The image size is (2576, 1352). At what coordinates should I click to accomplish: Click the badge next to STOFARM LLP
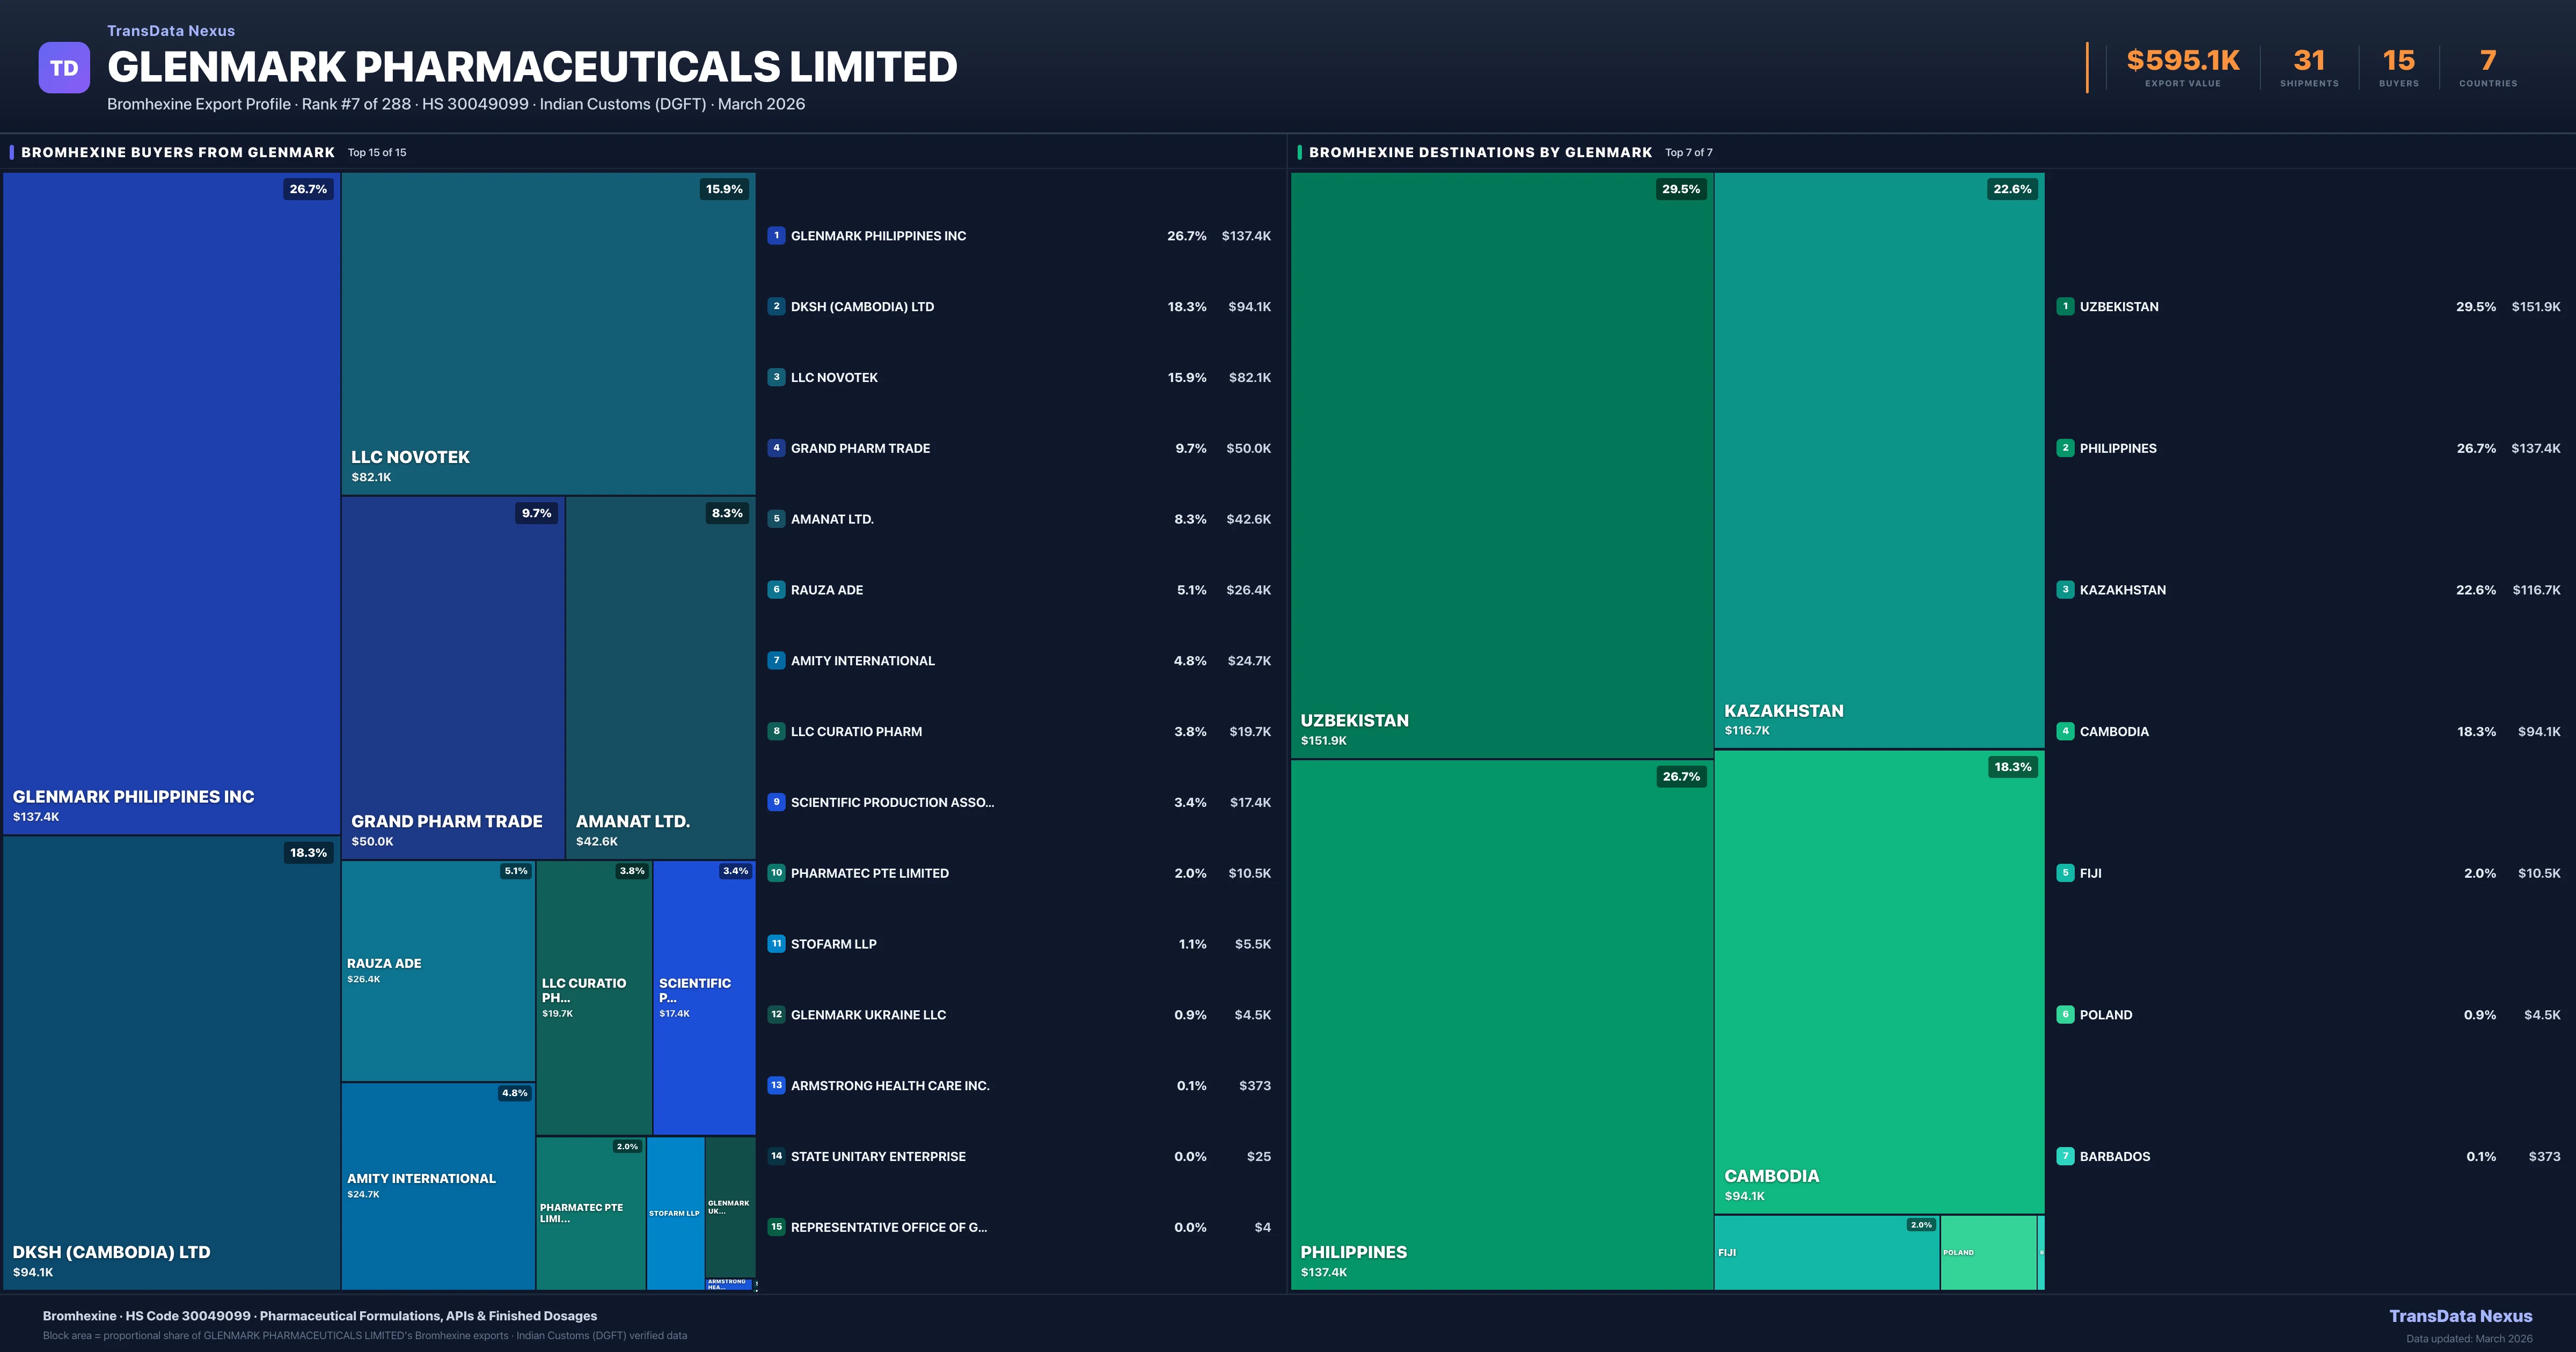point(776,943)
